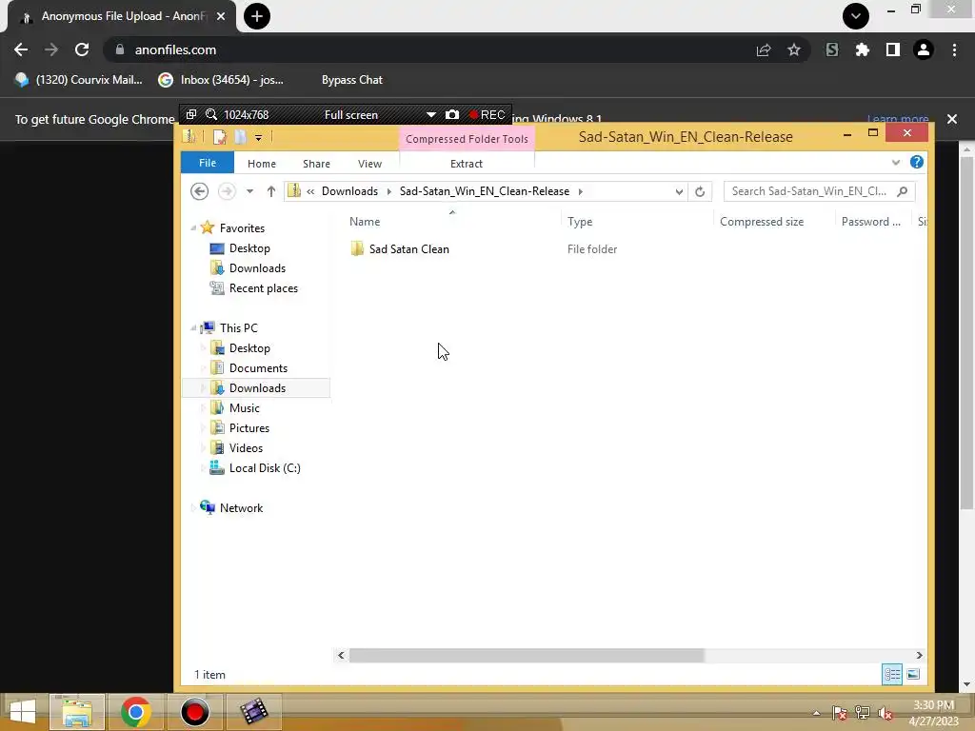The image size is (975, 731).
Task: Open the Bypass Chat bookmark
Action: (x=352, y=80)
